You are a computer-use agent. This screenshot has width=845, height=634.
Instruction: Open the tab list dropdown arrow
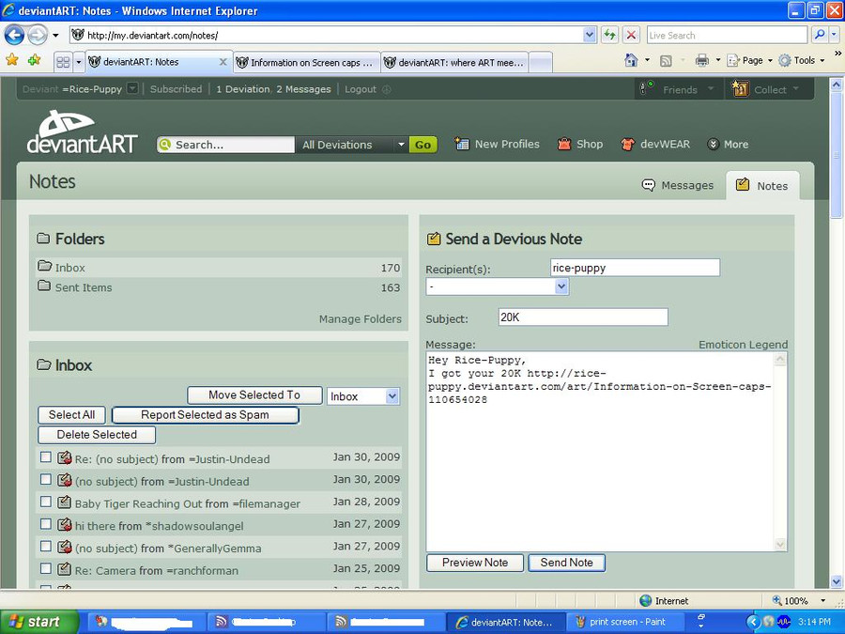point(79,62)
